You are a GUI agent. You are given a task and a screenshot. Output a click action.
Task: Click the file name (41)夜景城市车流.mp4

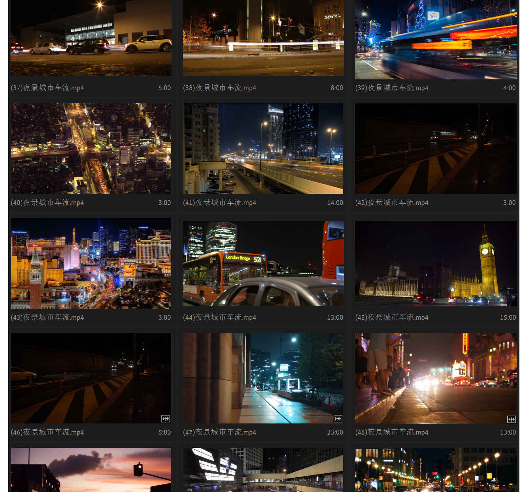click(x=220, y=203)
